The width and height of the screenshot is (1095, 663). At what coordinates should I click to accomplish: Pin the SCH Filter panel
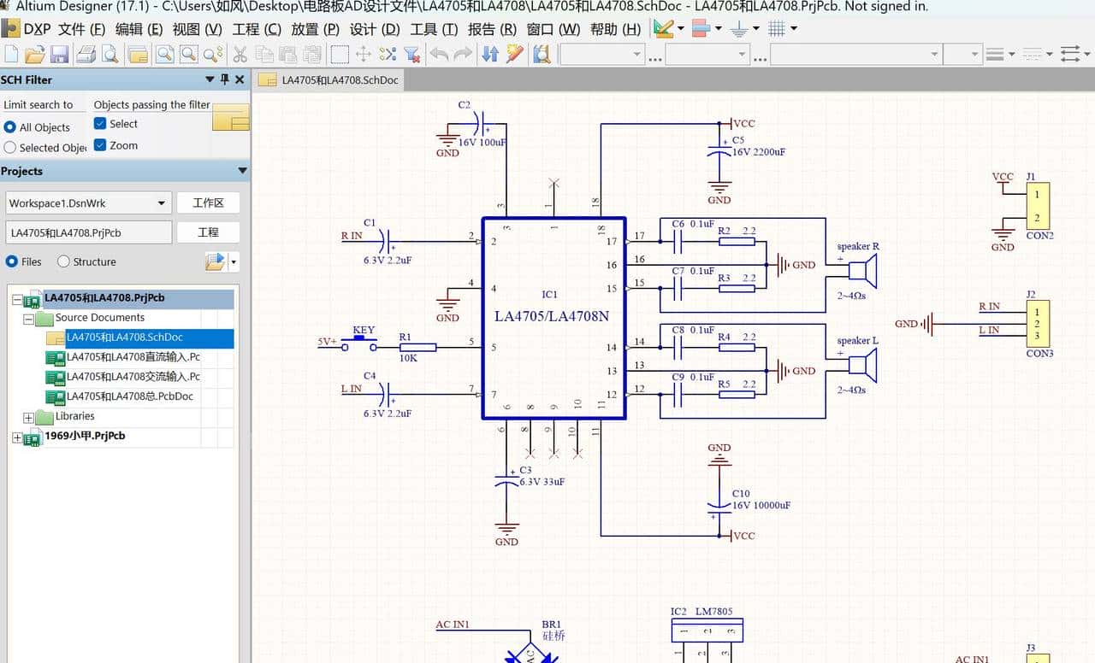tap(225, 79)
